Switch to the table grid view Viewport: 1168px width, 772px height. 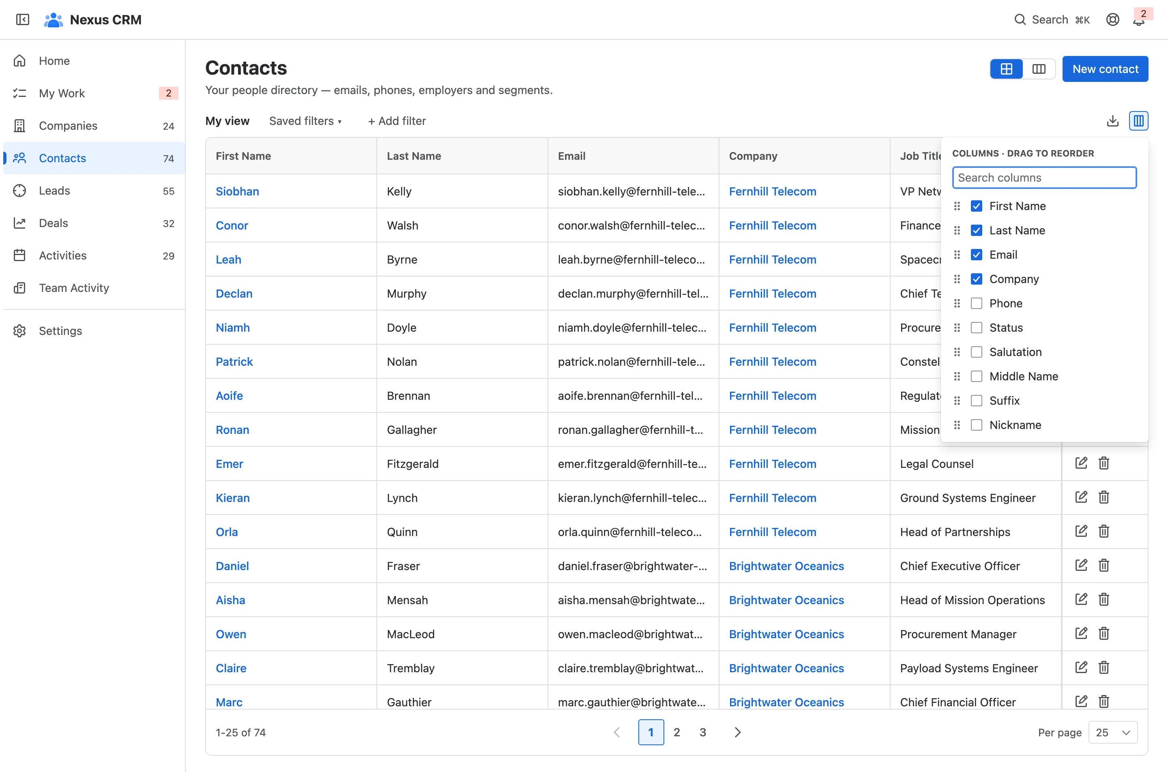click(x=1006, y=69)
